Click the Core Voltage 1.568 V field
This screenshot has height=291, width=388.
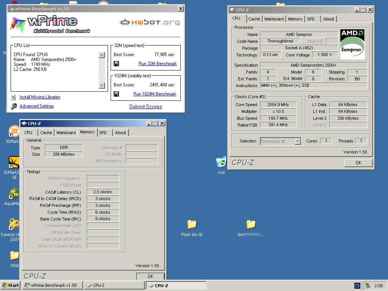point(325,55)
